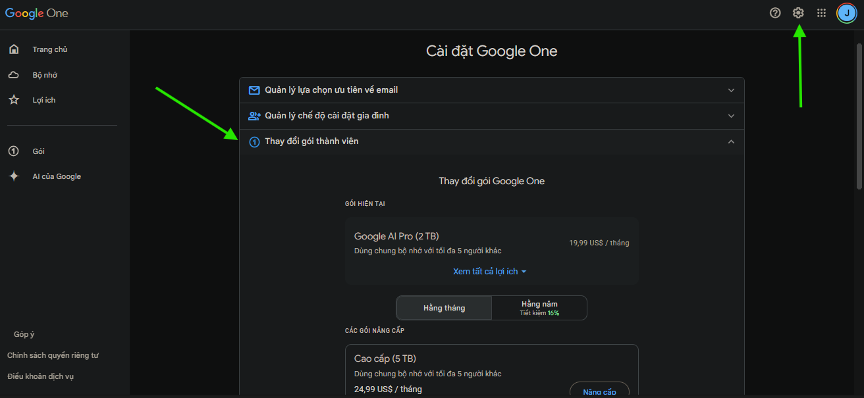The width and height of the screenshot is (864, 398).
Task: Click the Trang chủ home icon
Action: 14,49
